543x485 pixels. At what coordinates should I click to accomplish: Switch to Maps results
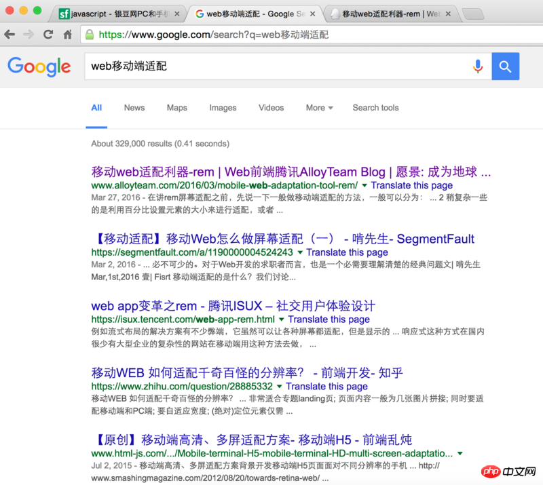[x=177, y=108]
